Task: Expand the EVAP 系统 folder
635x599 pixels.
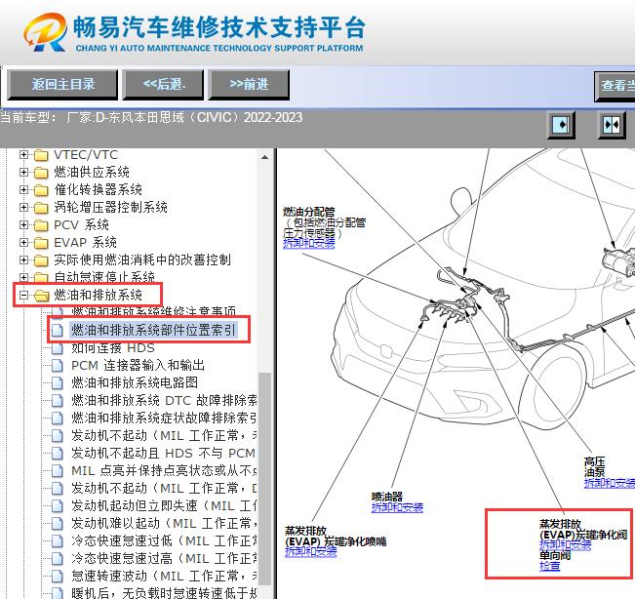Action: click(23, 242)
